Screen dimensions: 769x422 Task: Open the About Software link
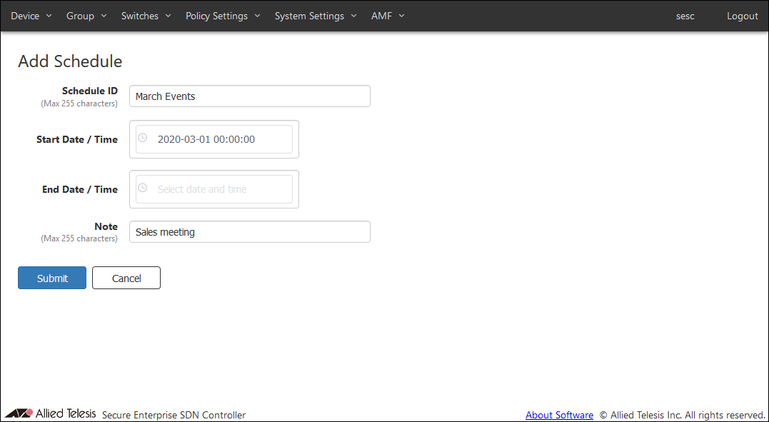tap(559, 415)
